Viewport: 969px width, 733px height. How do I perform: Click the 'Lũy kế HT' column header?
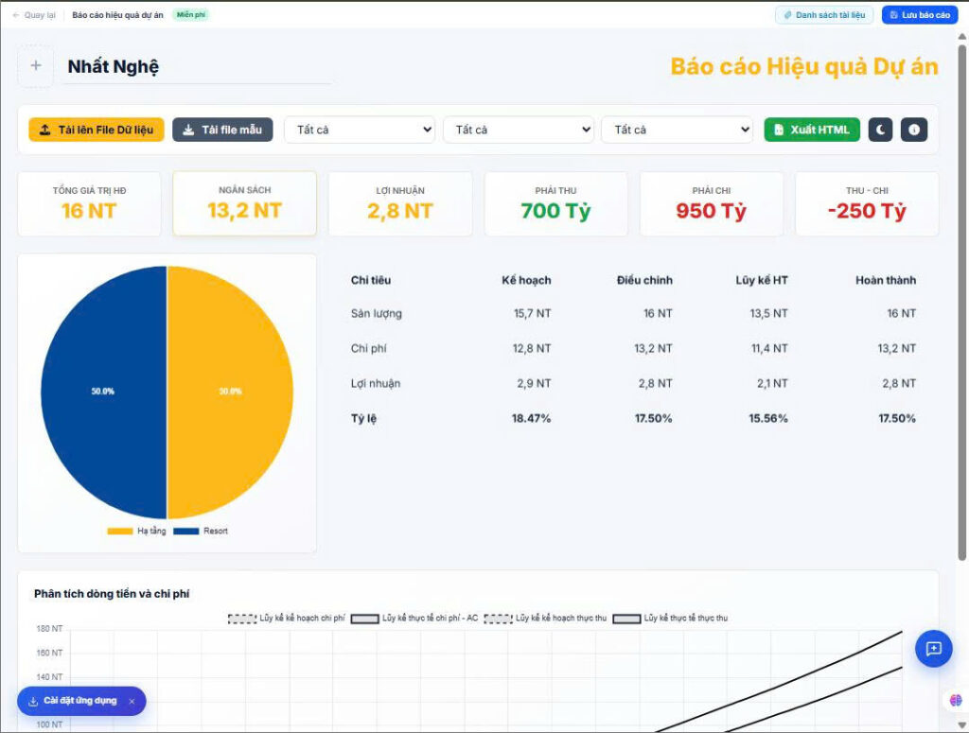coord(762,280)
